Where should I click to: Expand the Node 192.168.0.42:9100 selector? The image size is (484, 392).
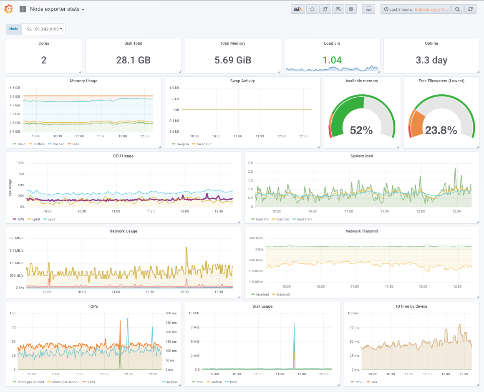click(x=43, y=29)
